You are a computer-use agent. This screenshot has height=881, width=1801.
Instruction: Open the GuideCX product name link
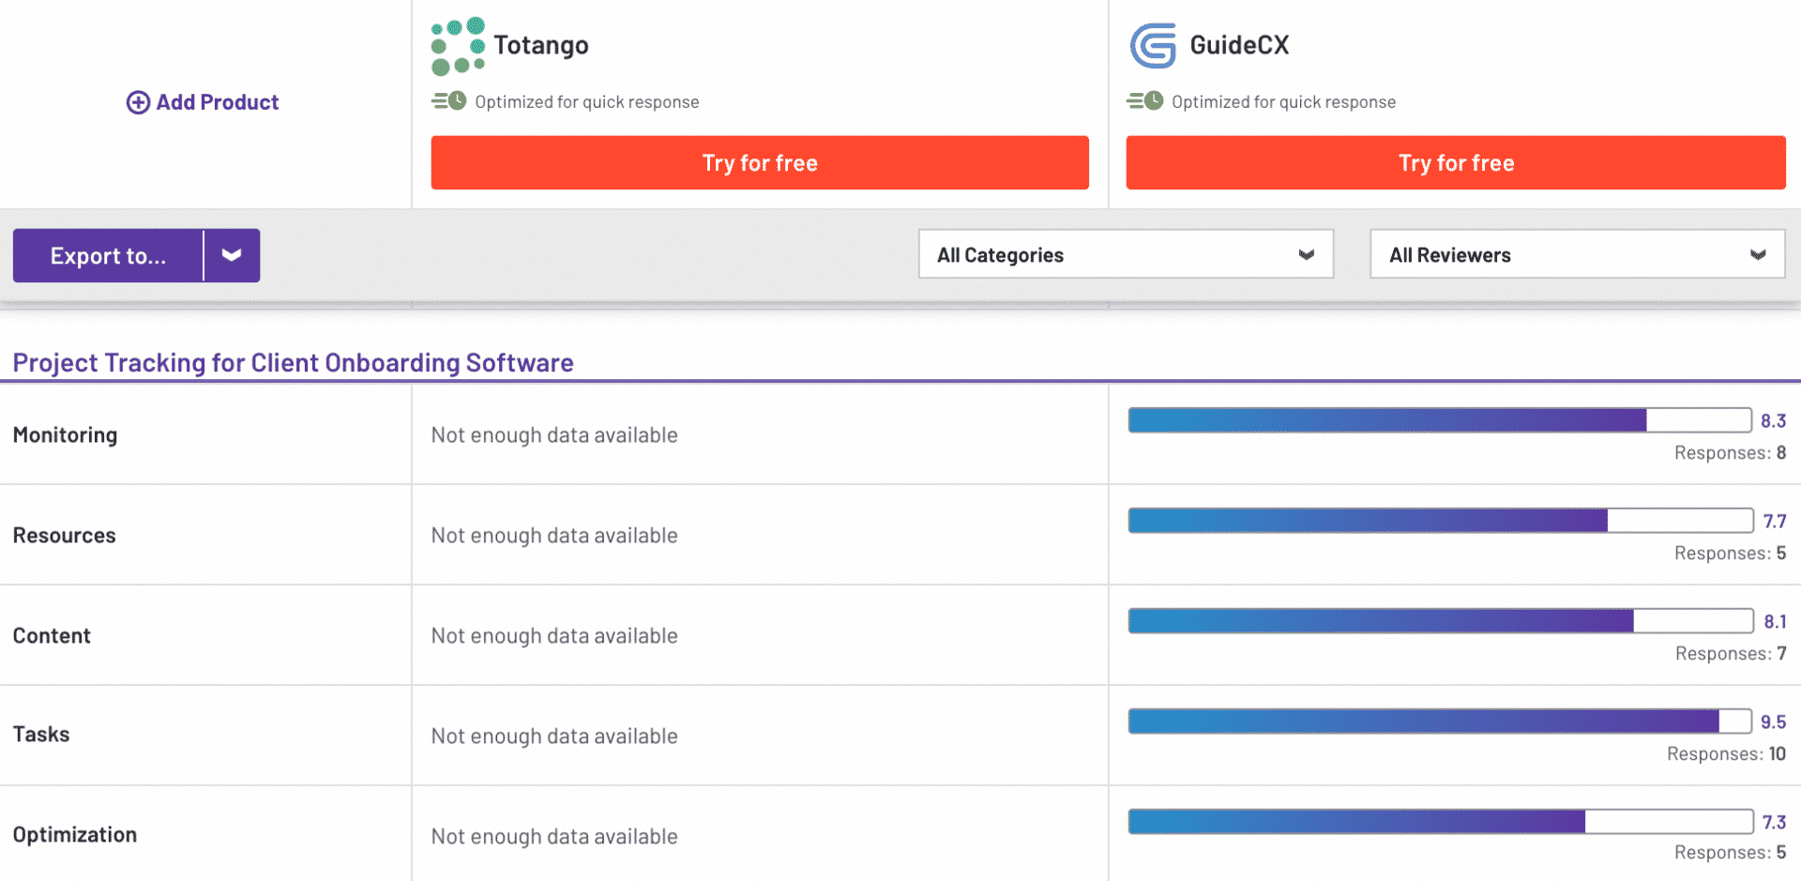(x=1239, y=45)
